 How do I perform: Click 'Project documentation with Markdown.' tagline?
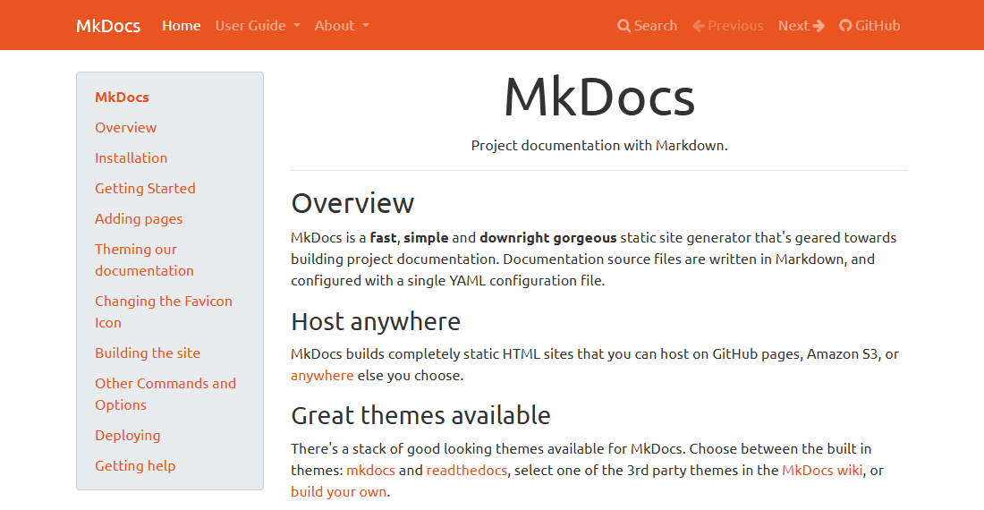[599, 146]
